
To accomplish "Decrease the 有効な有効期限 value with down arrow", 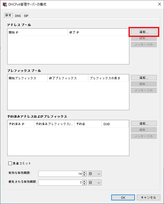I will [x=84, y=175].
